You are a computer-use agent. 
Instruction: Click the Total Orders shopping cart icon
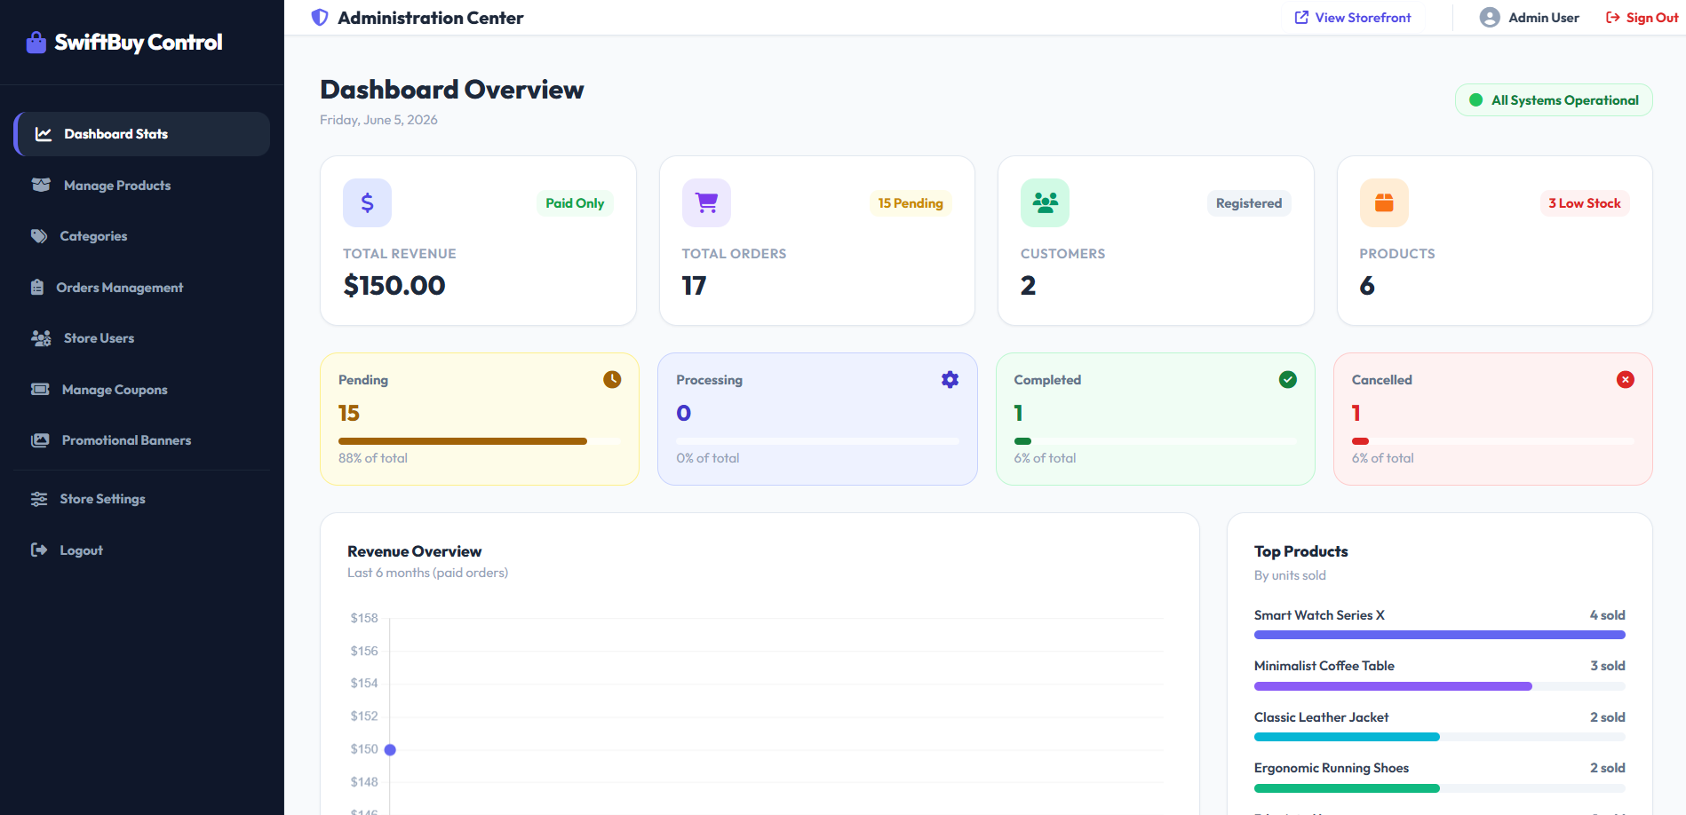tap(706, 203)
